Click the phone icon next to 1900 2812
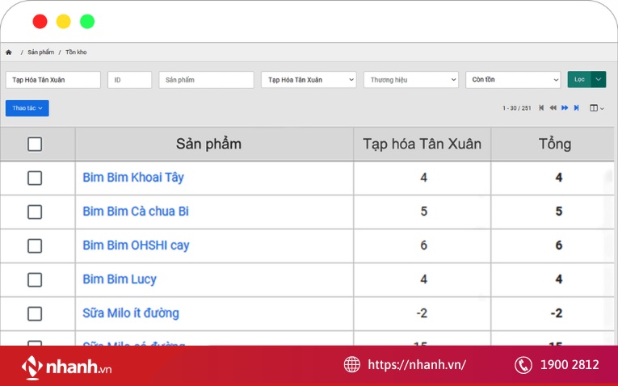 click(523, 364)
